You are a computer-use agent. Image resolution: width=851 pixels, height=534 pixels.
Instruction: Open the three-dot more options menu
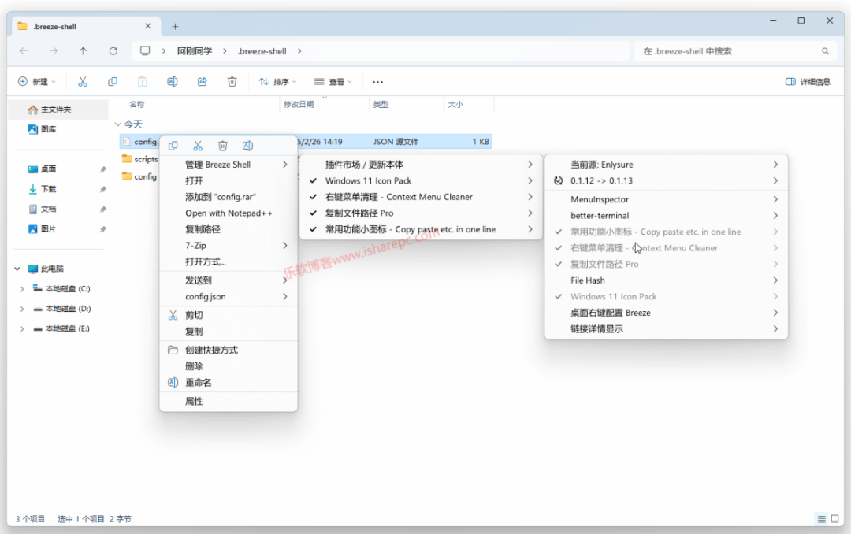click(377, 82)
